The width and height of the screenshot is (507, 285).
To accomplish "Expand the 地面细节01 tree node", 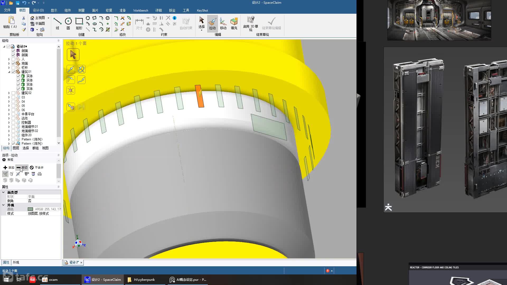I will (x=9, y=127).
